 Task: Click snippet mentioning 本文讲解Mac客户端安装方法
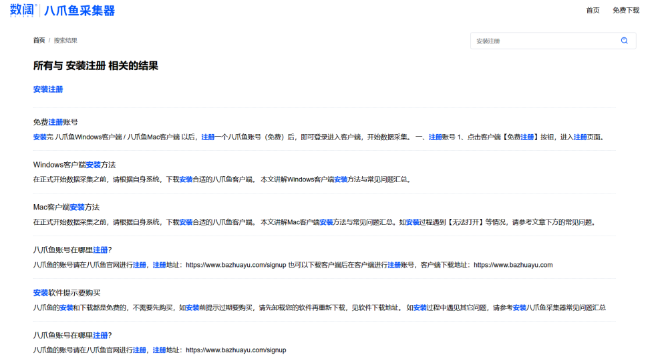click(x=315, y=222)
